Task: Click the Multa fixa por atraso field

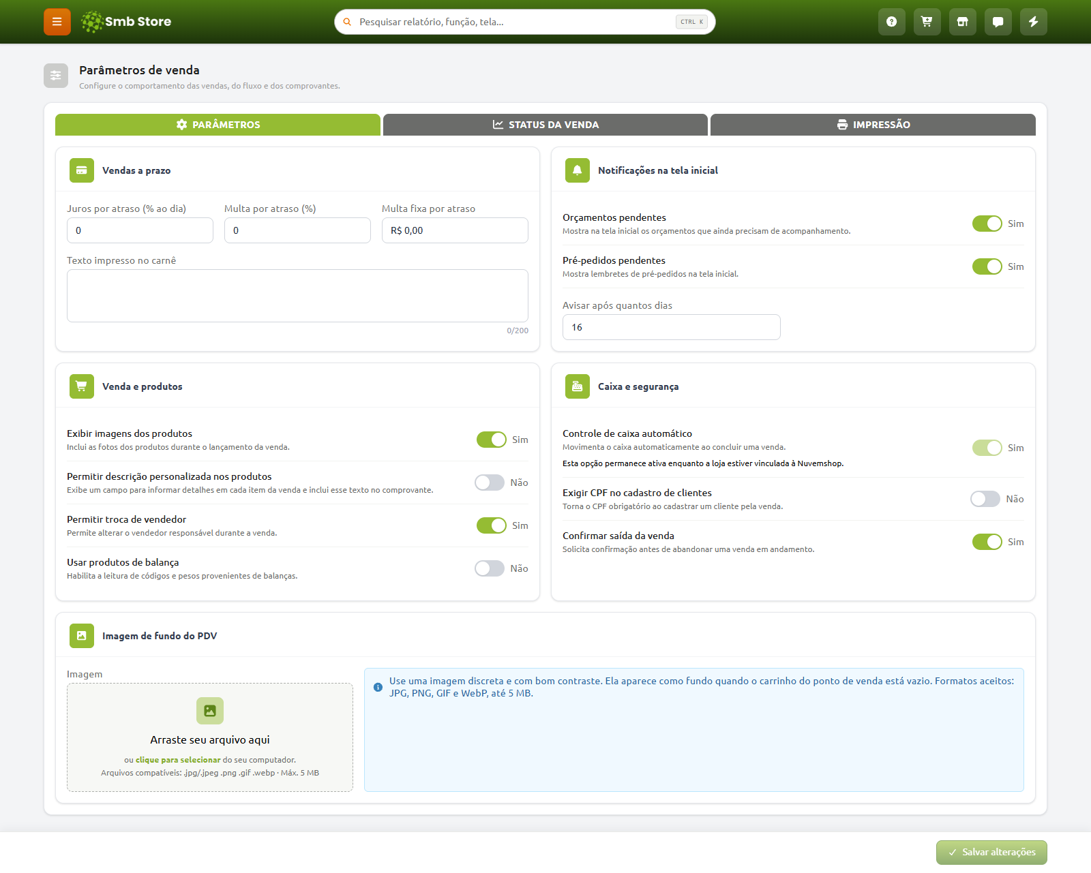Action: tap(455, 230)
